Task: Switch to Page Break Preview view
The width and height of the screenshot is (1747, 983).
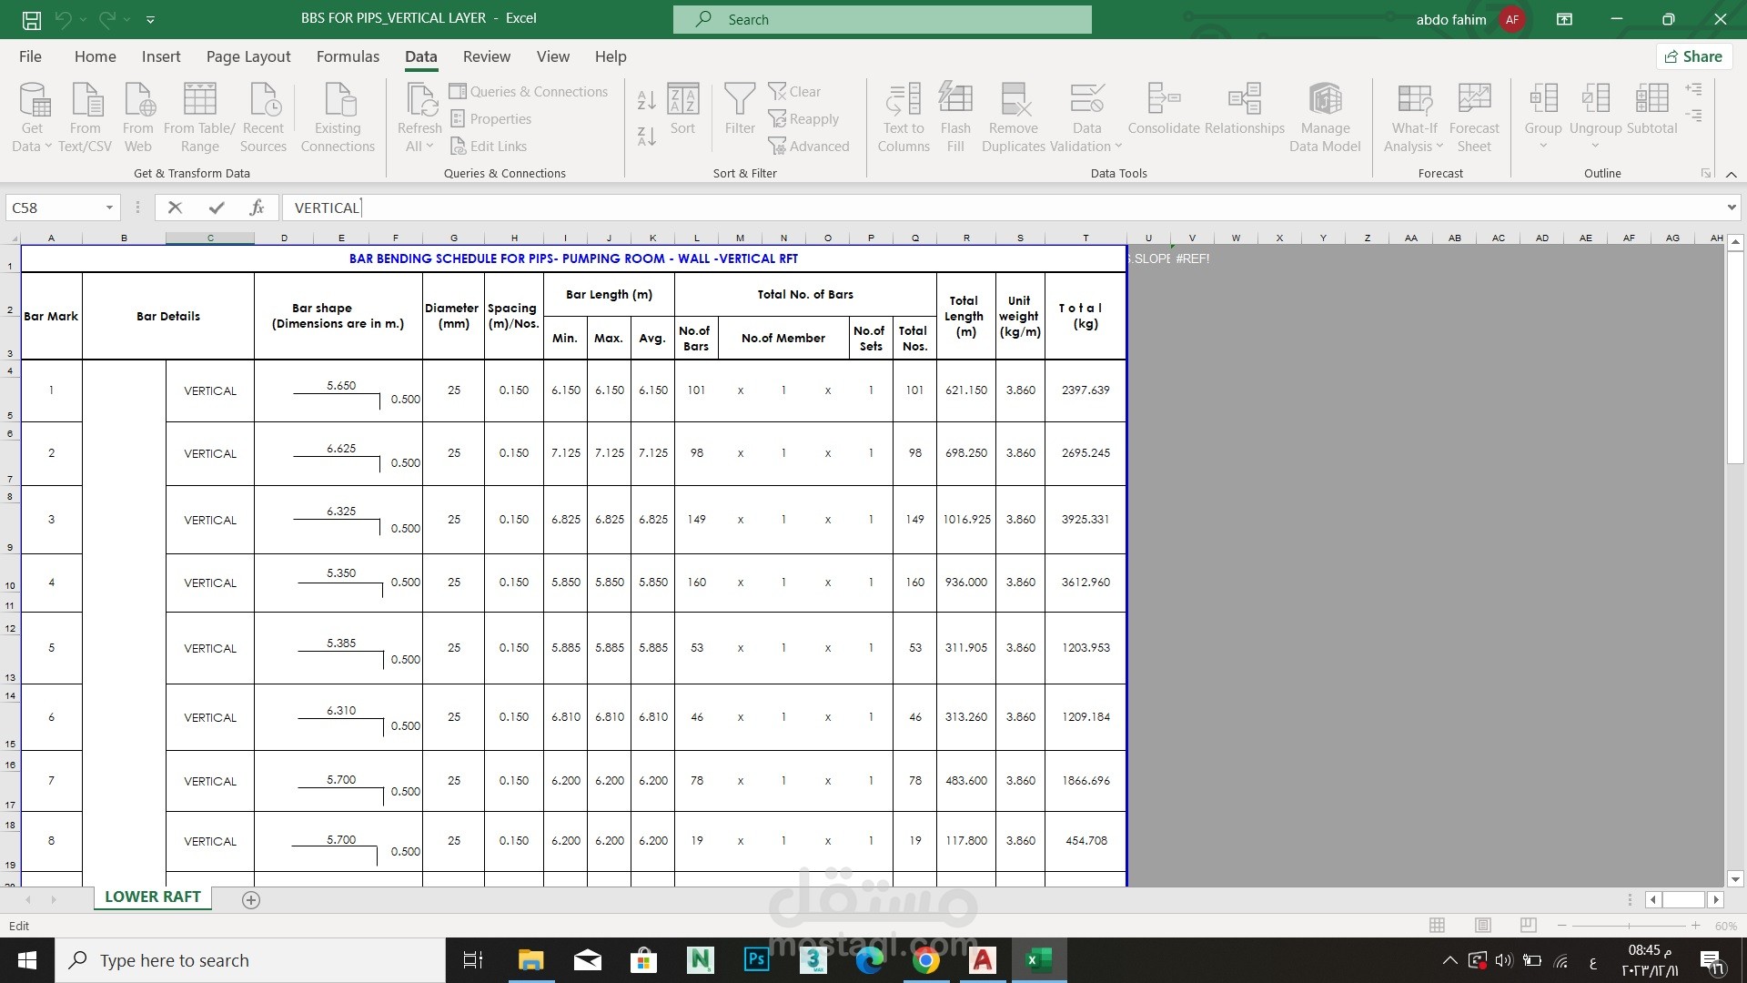Action: [1529, 926]
